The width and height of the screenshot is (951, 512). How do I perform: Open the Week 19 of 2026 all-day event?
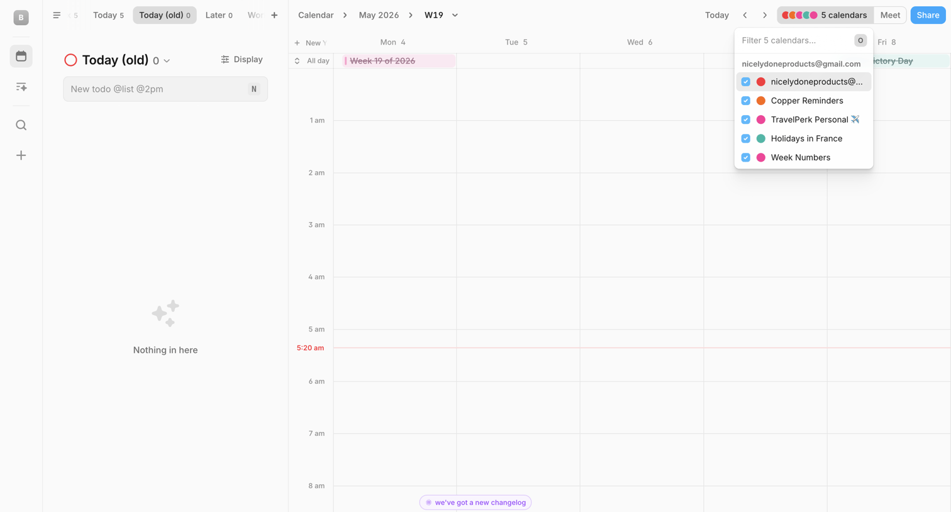click(x=399, y=61)
